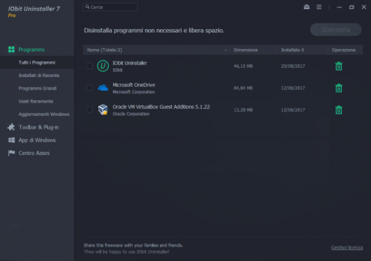This screenshot has height=261, width=371.
Task: Click the Disinstalla button
Action: click(x=336, y=30)
